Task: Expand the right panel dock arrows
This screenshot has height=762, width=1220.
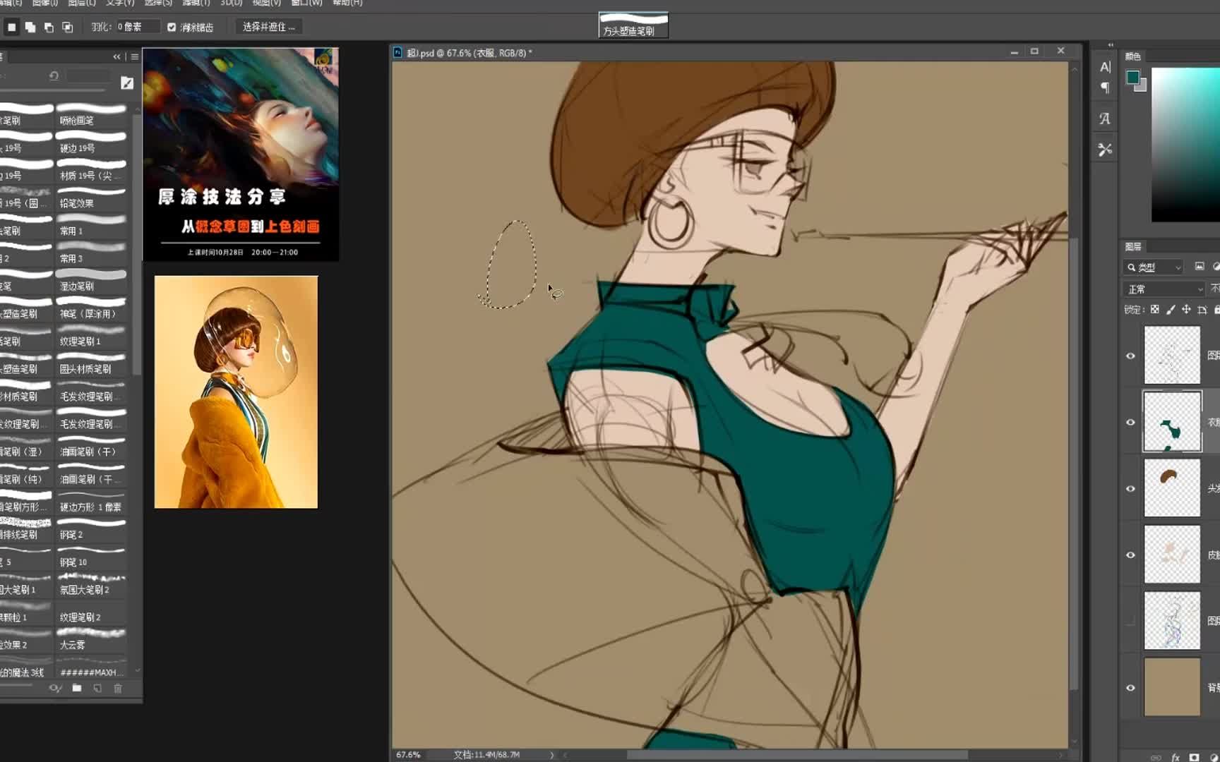Action: pyautogui.click(x=1111, y=45)
